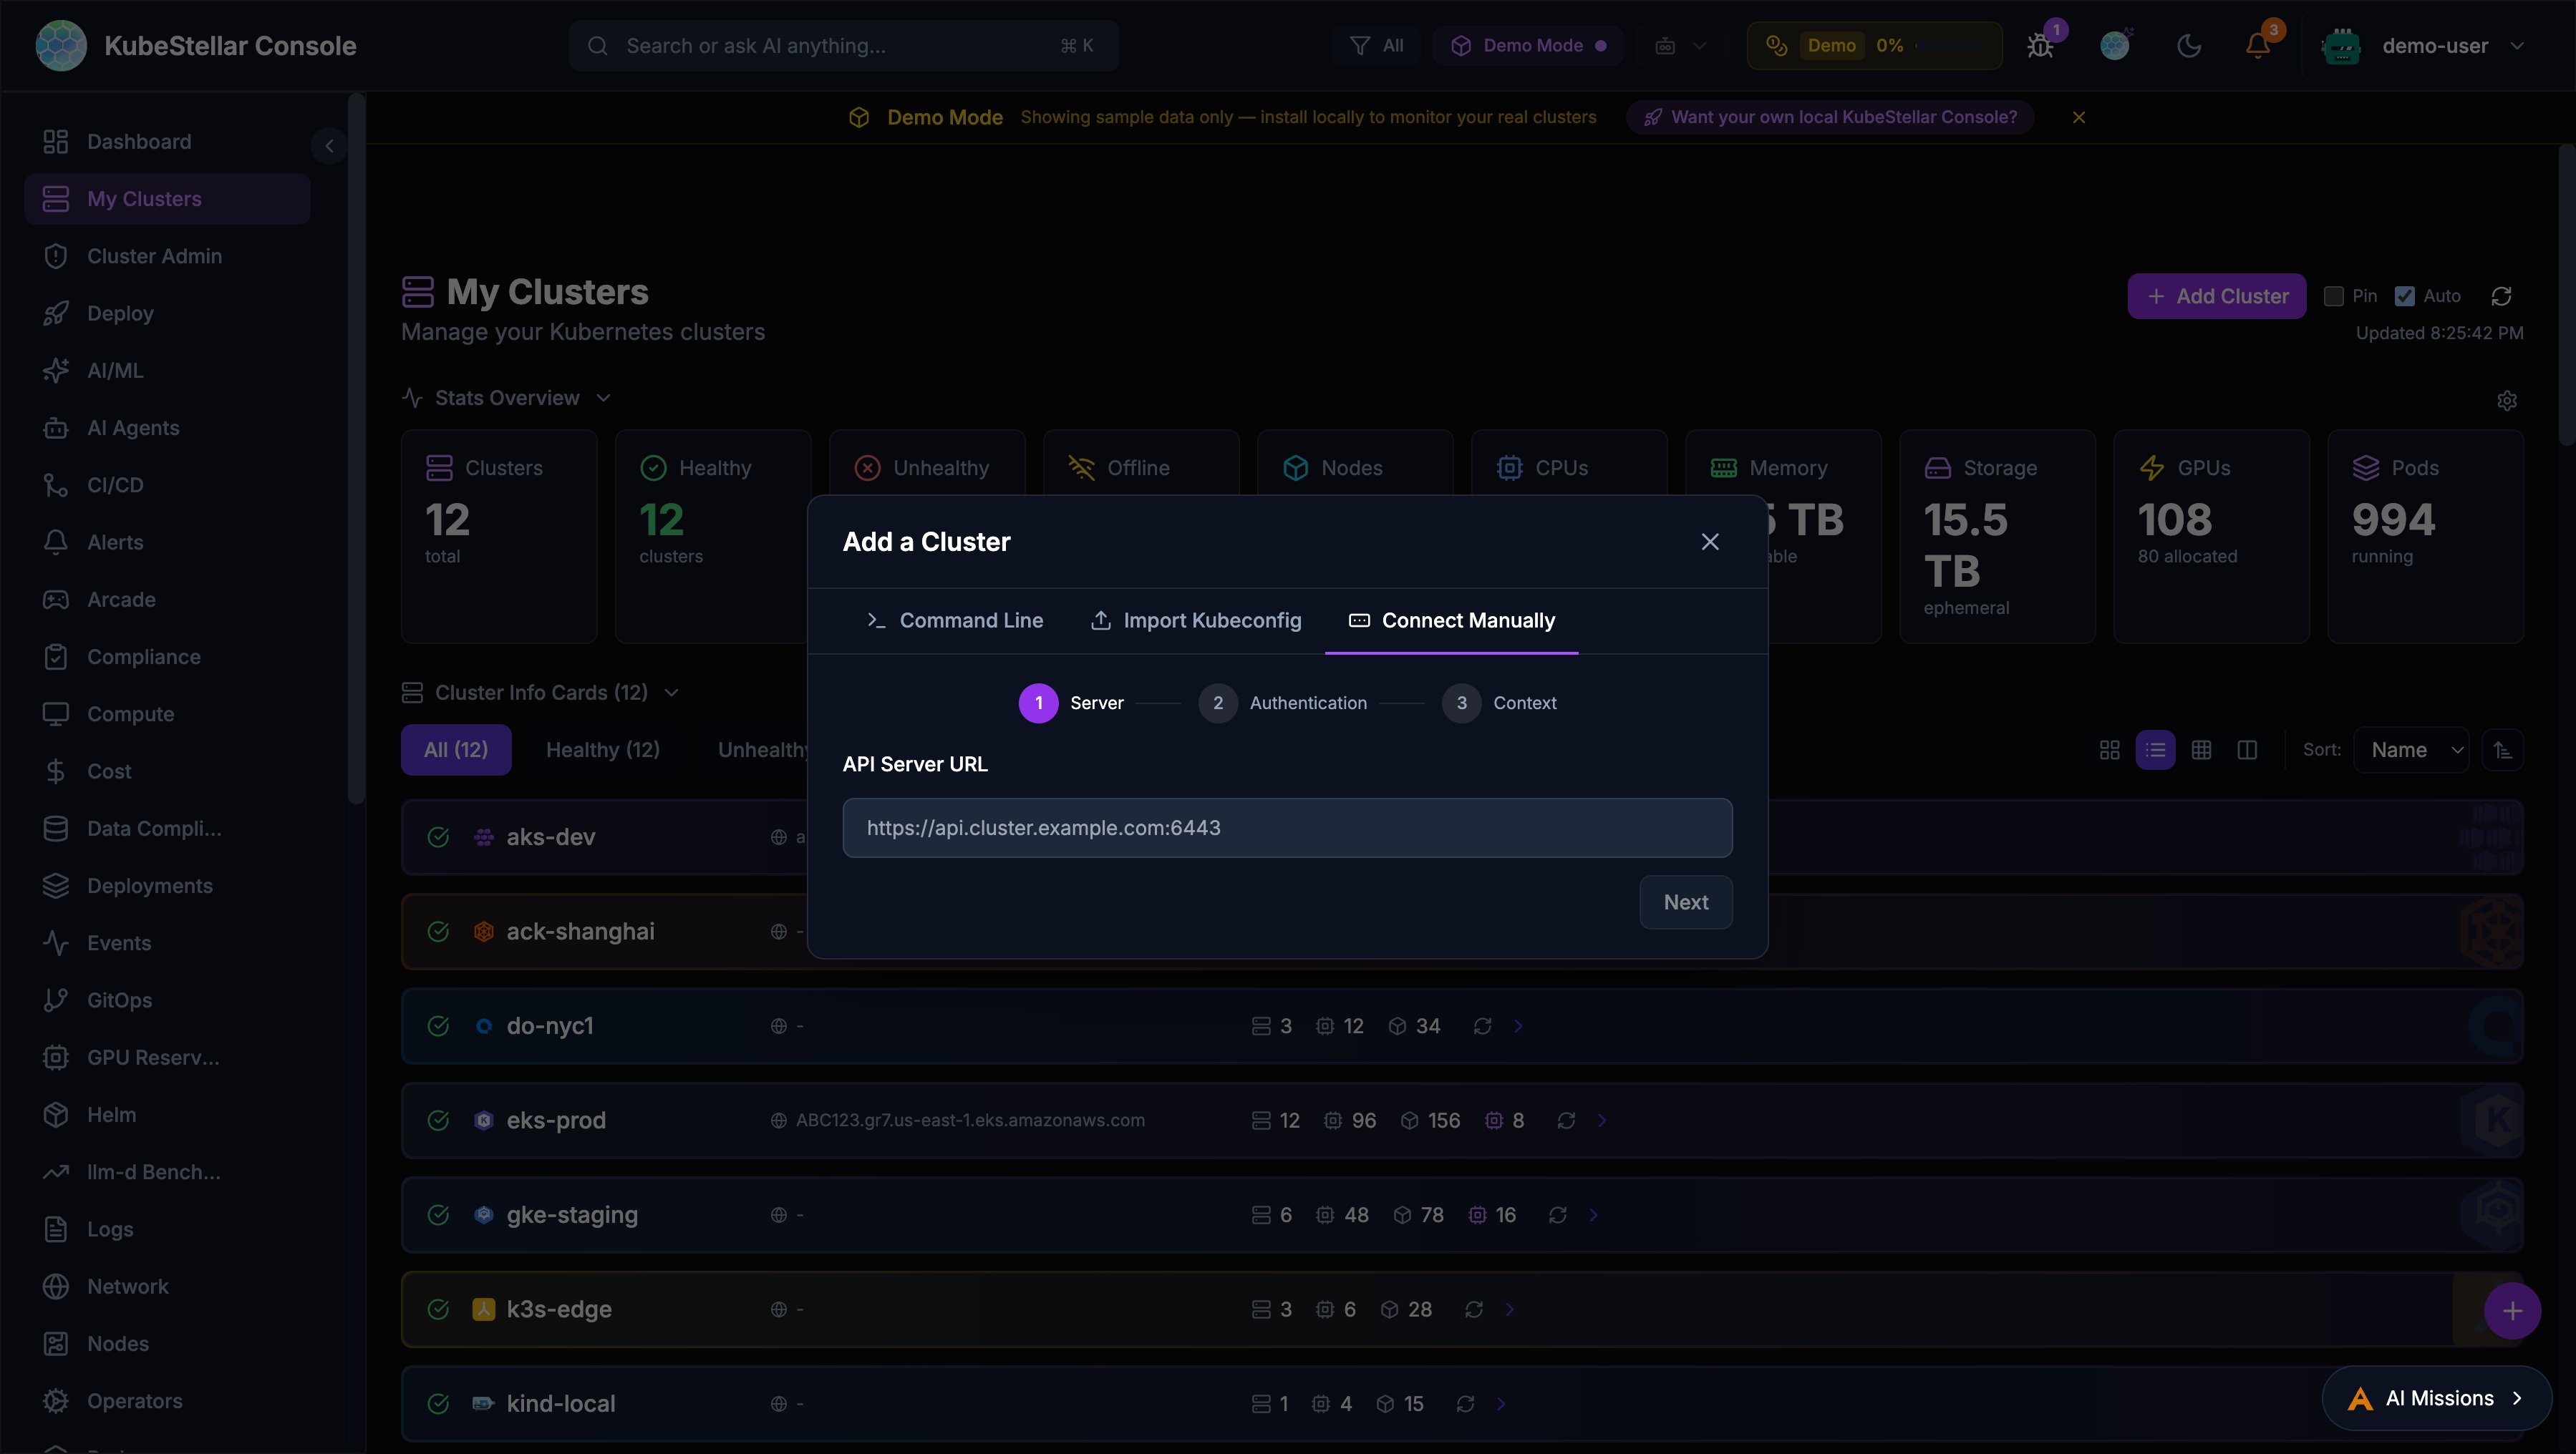The width and height of the screenshot is (2576, 1454).
Task: Open the bug report icon in the header
Action: (x=2039, y=45)
